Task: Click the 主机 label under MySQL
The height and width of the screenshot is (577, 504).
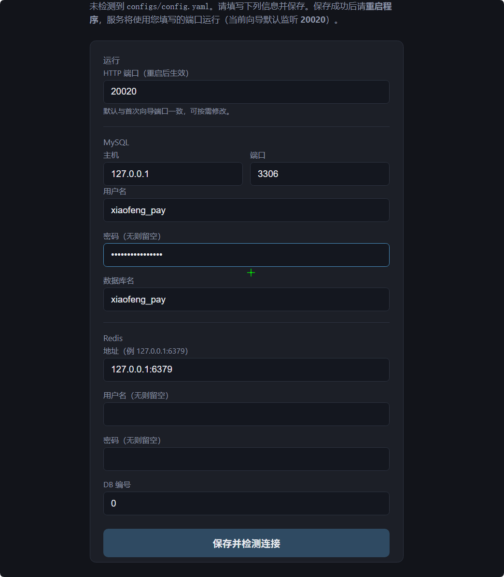Action: 111,155
